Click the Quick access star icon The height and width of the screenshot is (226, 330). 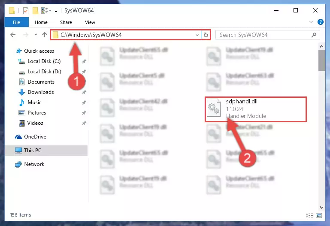[x=19, y=51]
